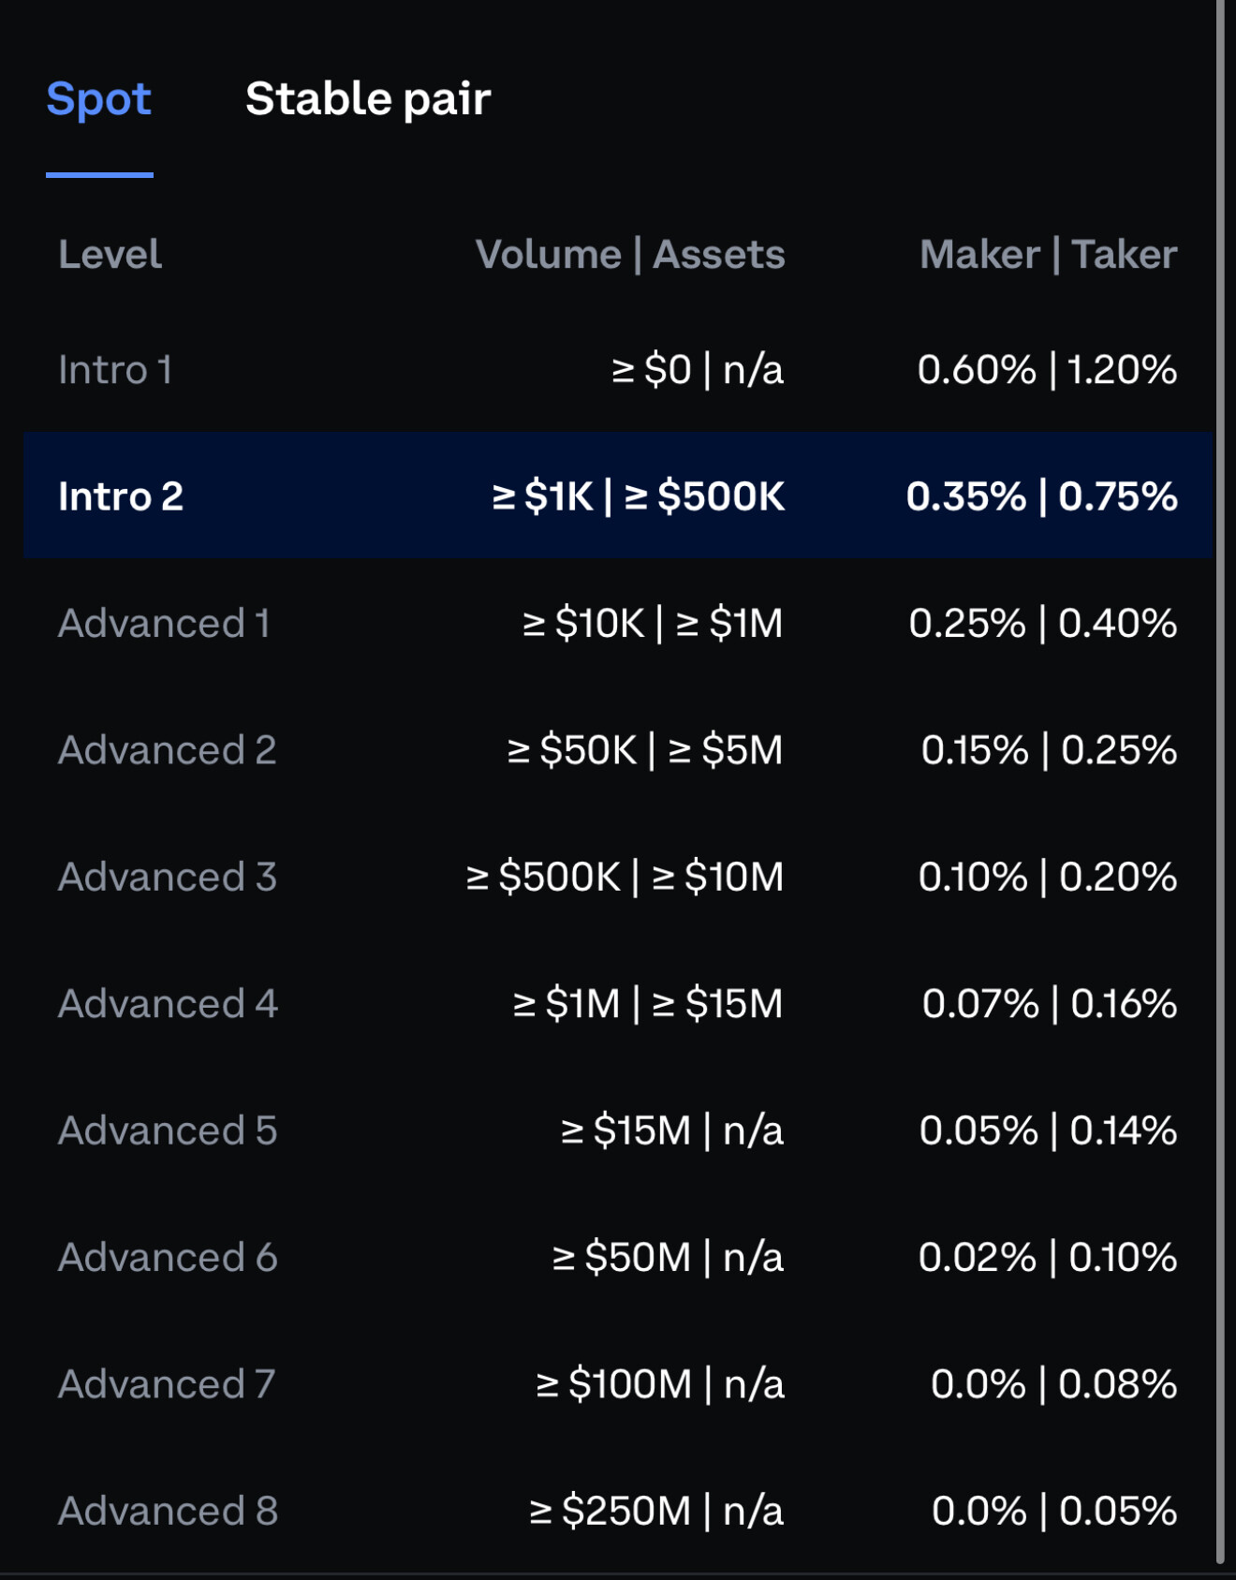The height and width of the screenshot is (1580, 1236).
Task: Click the 0.35% | 0.75% fee value
Action: point(1041,496)
